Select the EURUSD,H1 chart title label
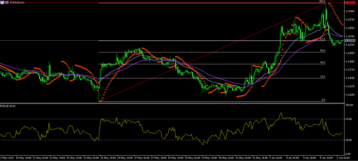Image resolution: width=358 pixels, height=161 pixels. pyautogui.click(x=18, y=2)
